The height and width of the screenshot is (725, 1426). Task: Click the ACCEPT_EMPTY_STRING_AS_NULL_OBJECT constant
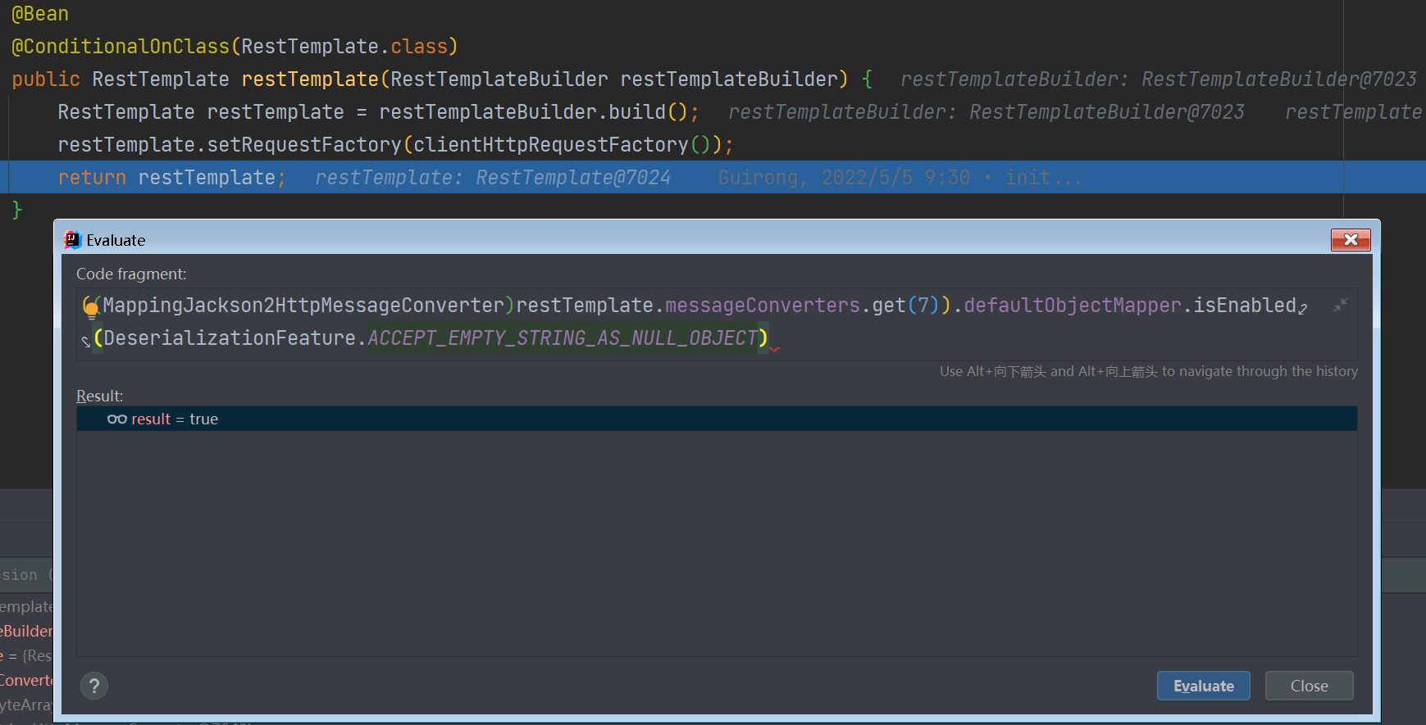coord(563,338)
